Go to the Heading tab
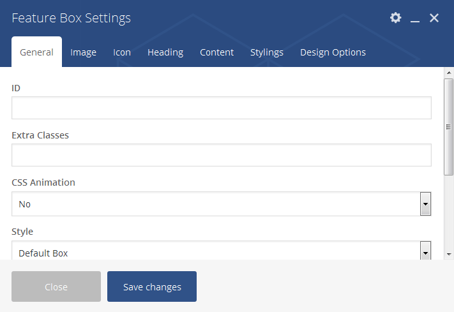This screenshot has height=312, width=454. coord(165,52)
